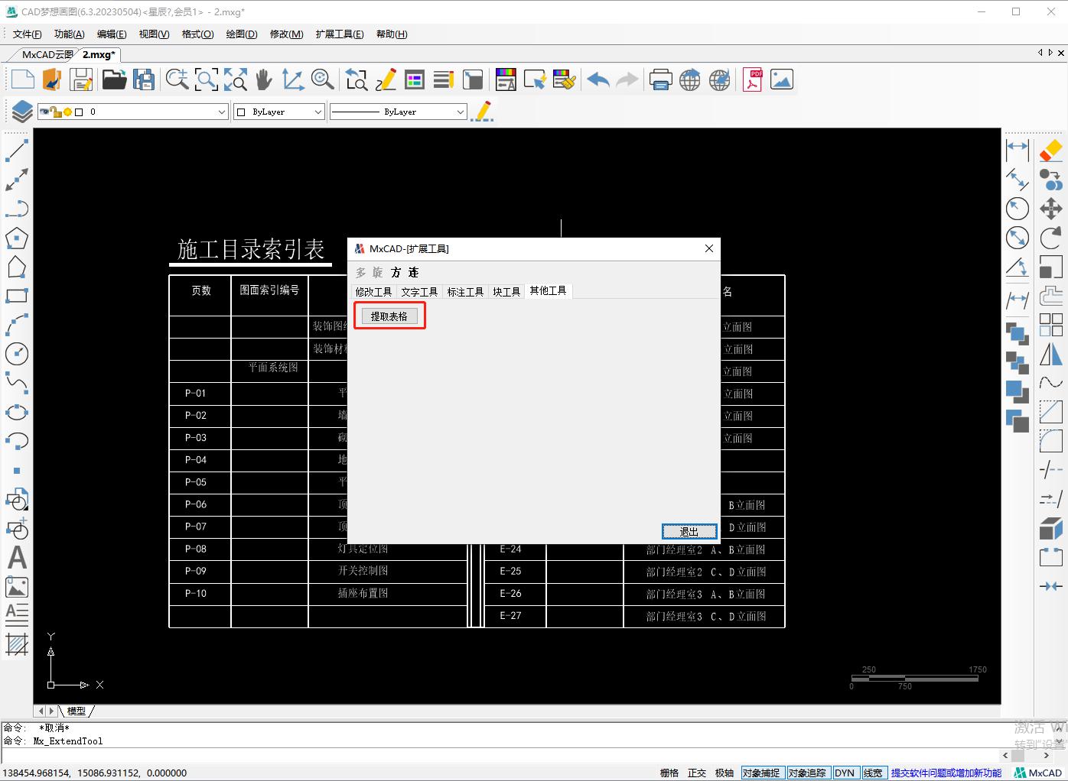Click the pan hand tool icon
The width and height of the screenshot is (1068, 781).
click(264, 79)
